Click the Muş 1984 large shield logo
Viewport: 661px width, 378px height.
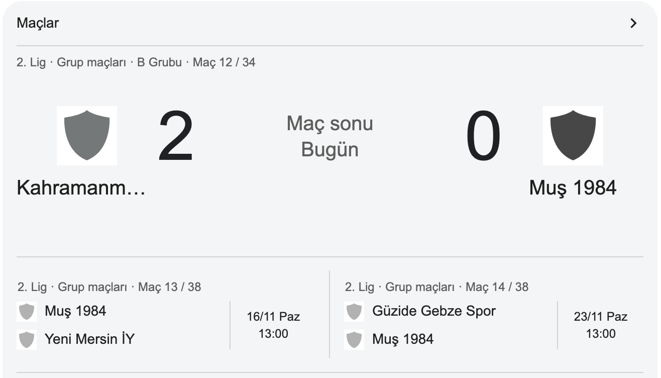(573, 135)
